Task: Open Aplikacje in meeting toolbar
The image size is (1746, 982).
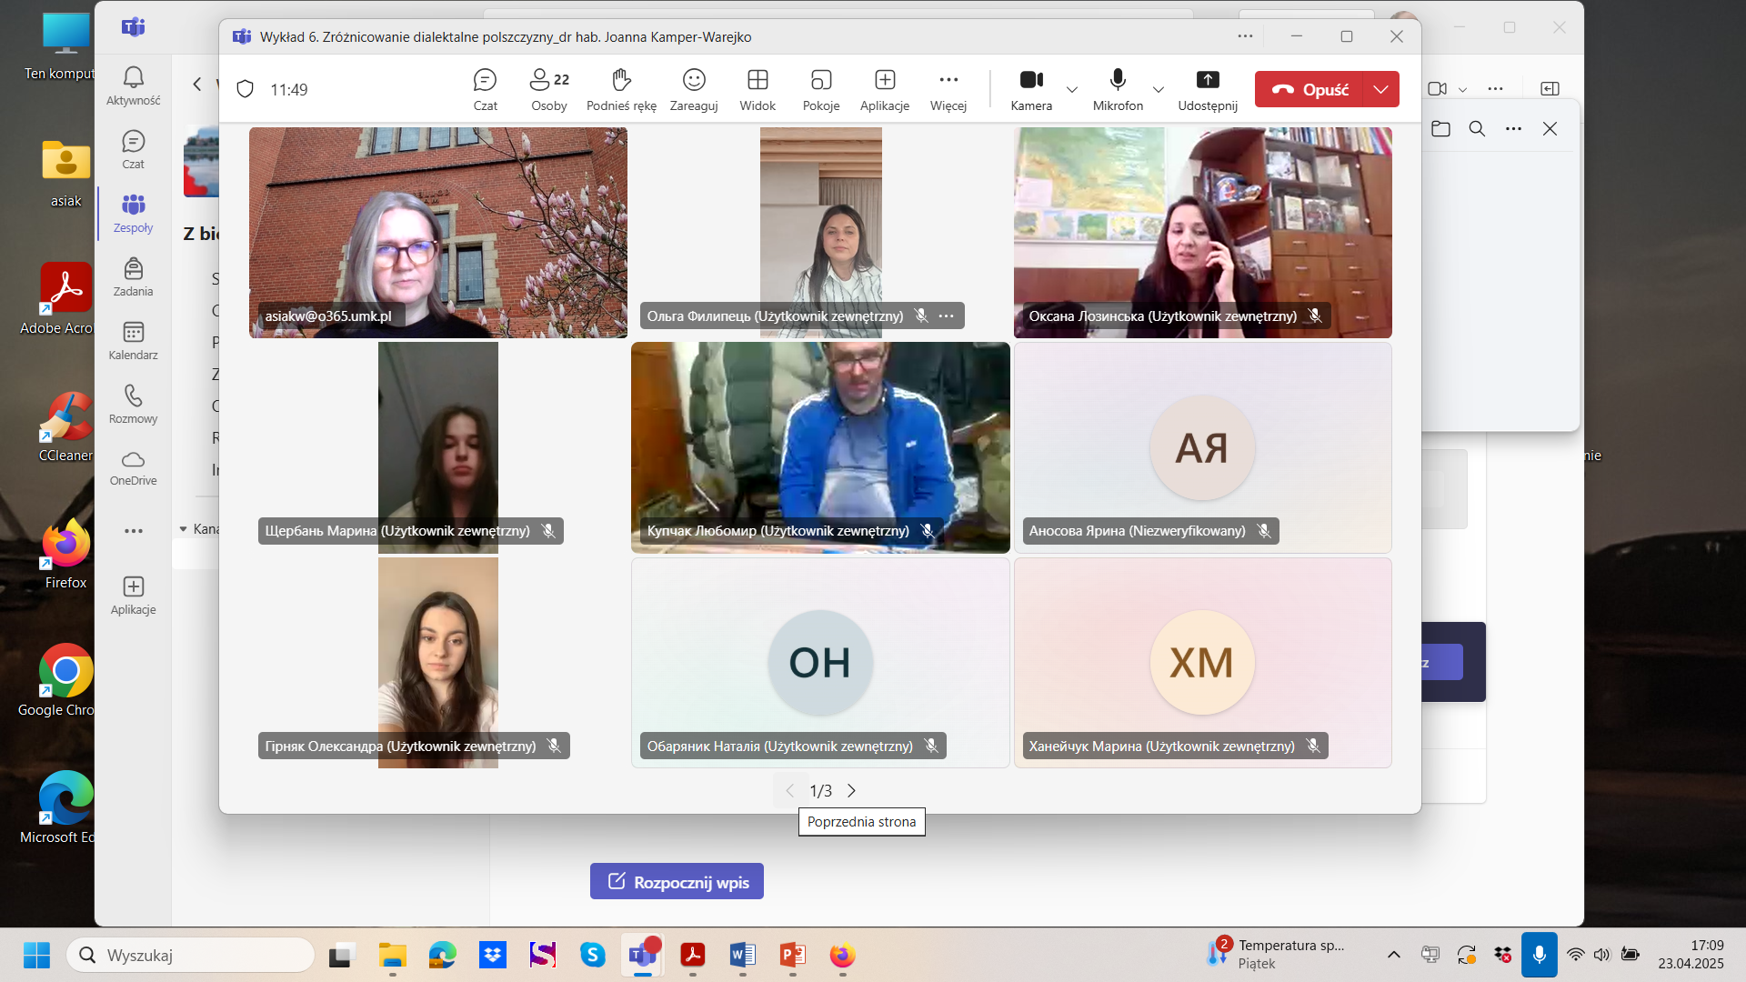Action: click(x=885, y=89)
